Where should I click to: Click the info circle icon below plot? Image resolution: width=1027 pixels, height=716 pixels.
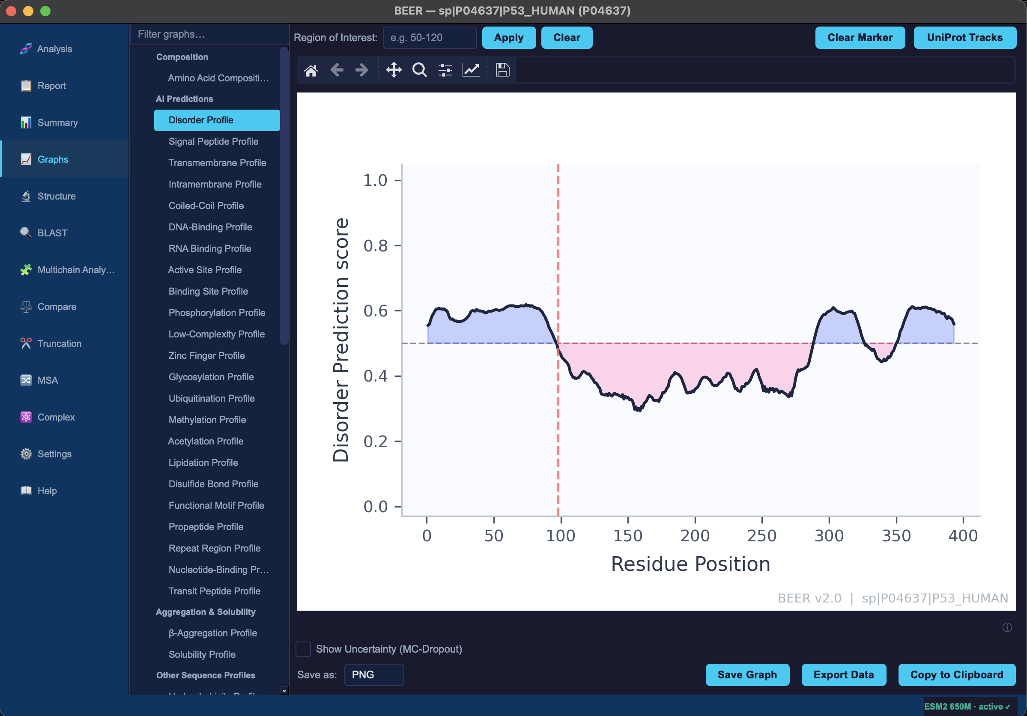point(1007,627)
